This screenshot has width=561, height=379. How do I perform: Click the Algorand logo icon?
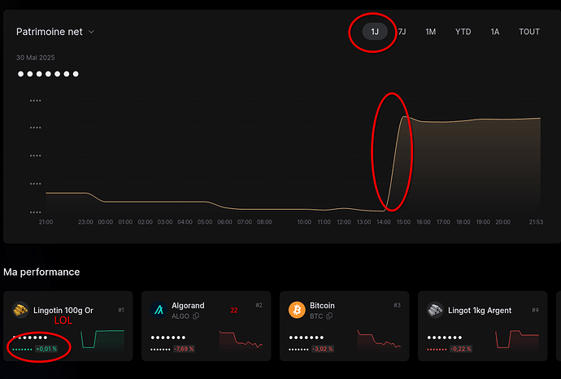click(159, 310)
